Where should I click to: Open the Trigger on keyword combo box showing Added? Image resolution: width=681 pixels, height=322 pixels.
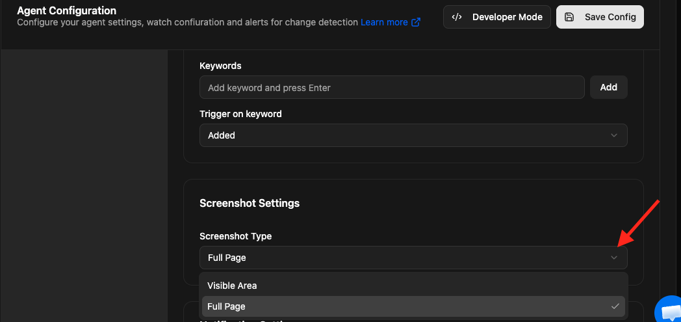pos(413,135)
